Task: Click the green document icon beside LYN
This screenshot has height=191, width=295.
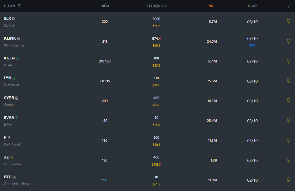Action: [14, 78]
